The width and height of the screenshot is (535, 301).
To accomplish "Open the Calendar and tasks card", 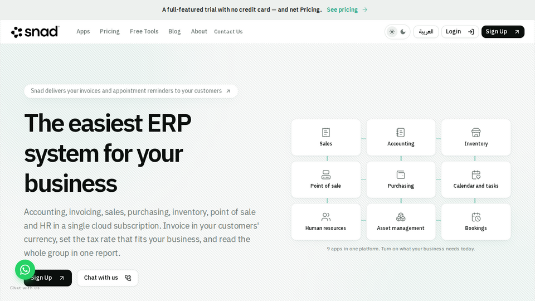I will (x=476, y=179).
